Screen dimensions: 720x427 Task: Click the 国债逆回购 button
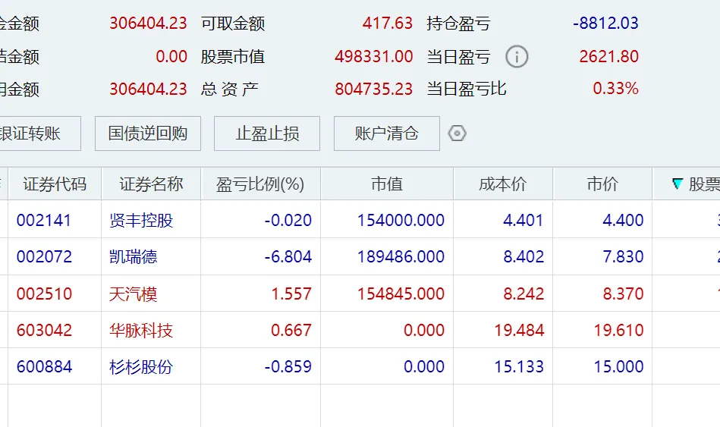147,133
